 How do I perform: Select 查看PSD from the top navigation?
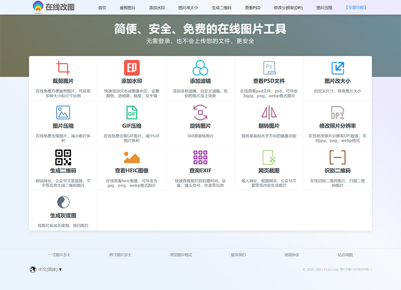tap(253, 7)
